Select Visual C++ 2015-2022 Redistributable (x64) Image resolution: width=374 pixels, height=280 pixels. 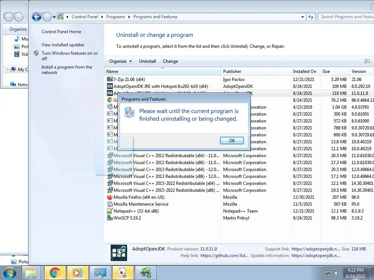166,183
